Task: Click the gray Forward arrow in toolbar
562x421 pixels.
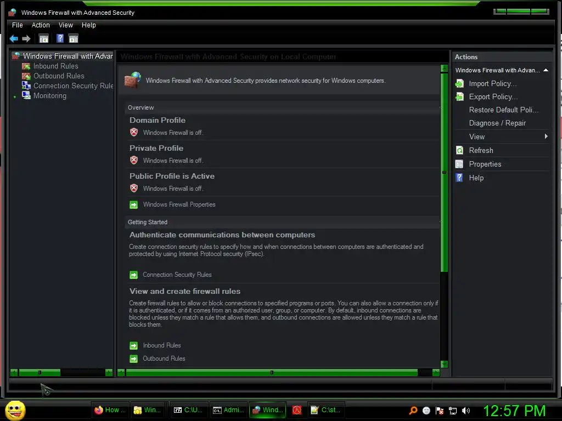Action: coord(26,39)
